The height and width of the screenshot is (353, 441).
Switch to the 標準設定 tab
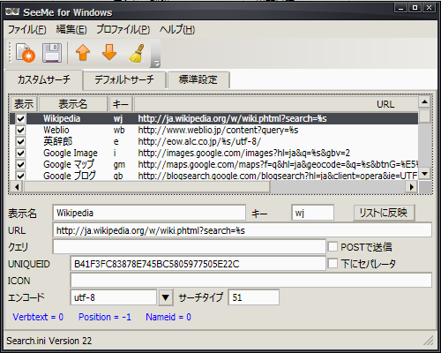click(x=198, y=79)
